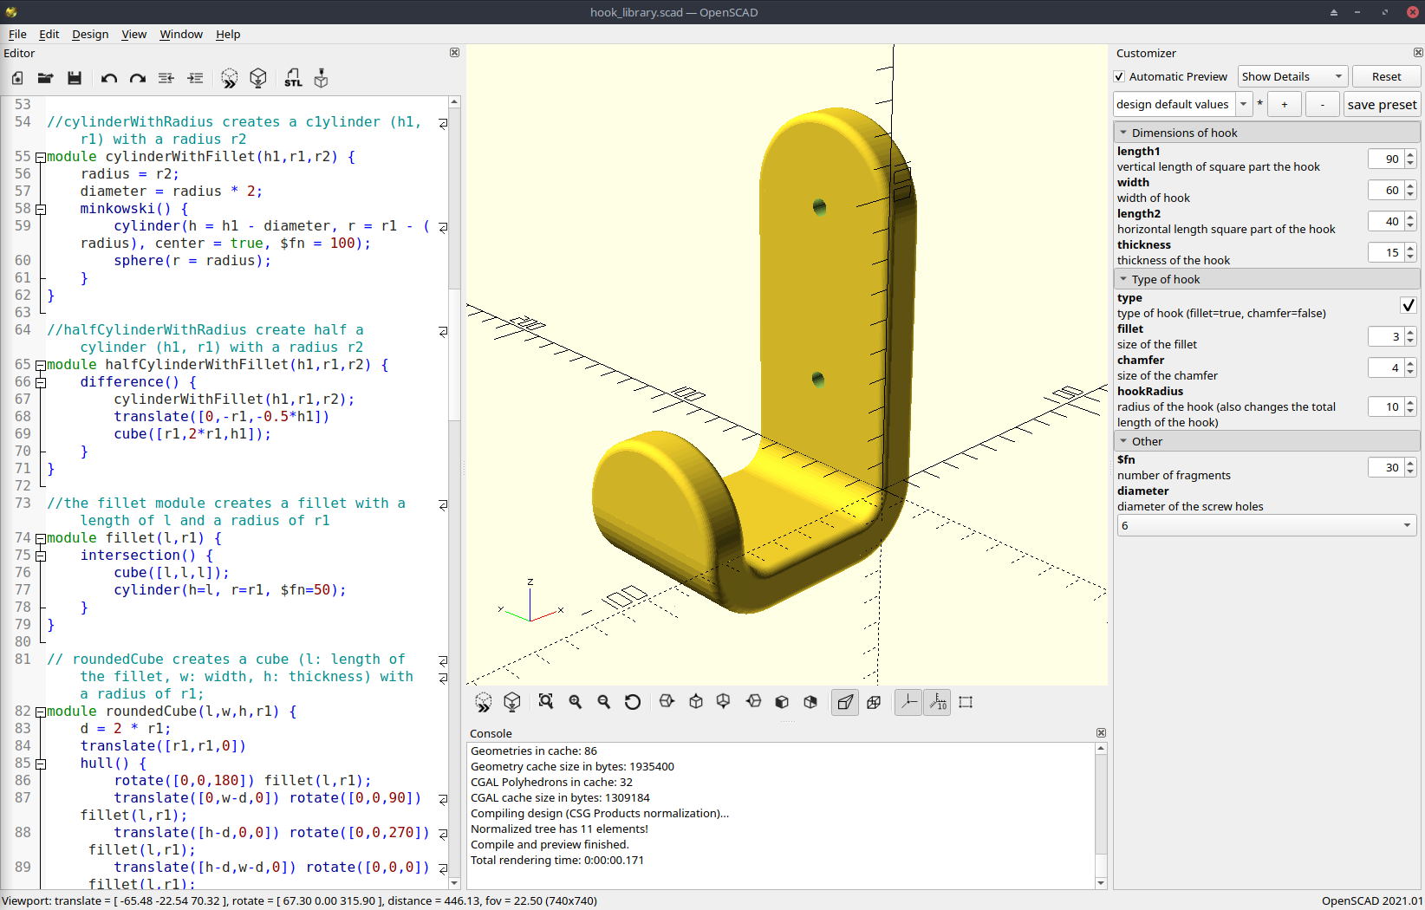
Task: Unindent the selected code
Action: [x=166, y=79]
